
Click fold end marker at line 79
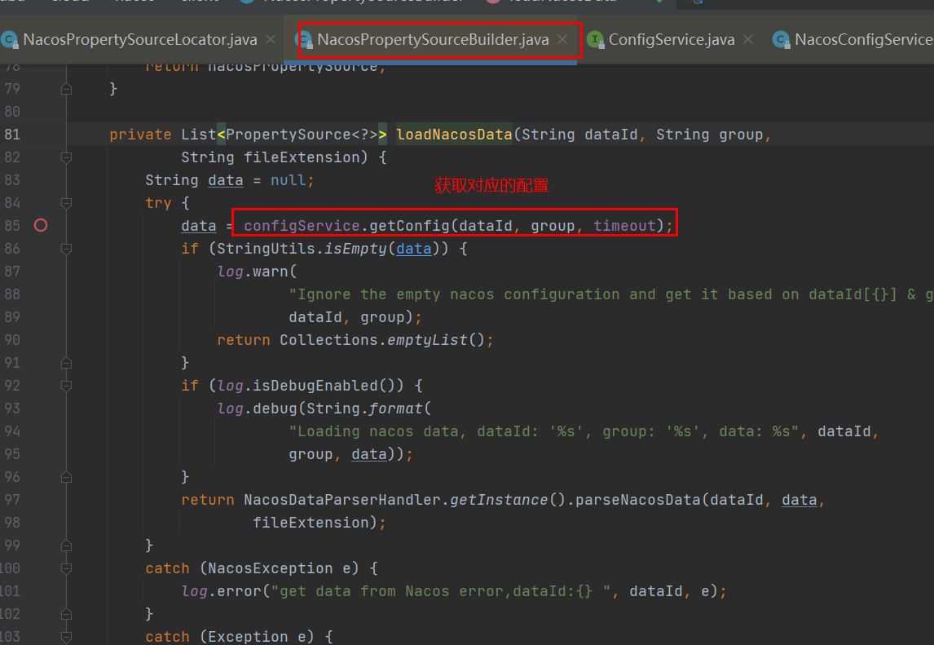click(66, 89)
